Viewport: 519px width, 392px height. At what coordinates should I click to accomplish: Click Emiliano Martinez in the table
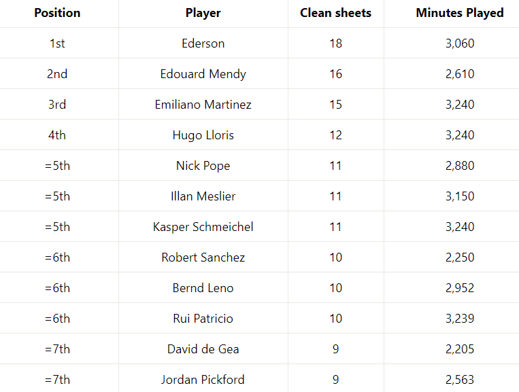click(x=203, y=105)
